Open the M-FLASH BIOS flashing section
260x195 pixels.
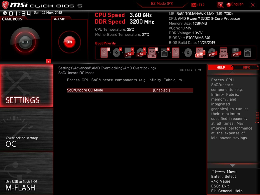pos(27,173)
